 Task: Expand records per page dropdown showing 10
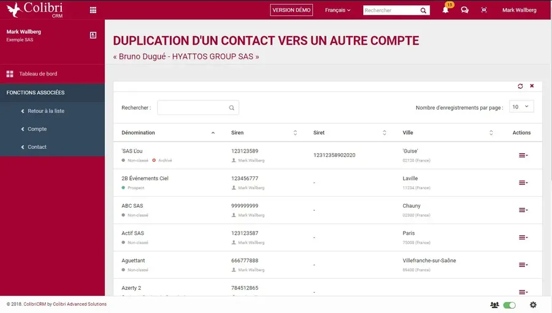[521, 107]
